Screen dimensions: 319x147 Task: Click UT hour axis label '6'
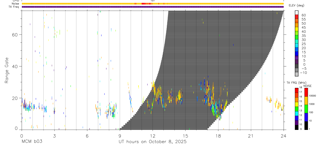point(87,136)
